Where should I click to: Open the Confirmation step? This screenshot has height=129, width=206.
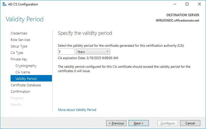(20, 91)
